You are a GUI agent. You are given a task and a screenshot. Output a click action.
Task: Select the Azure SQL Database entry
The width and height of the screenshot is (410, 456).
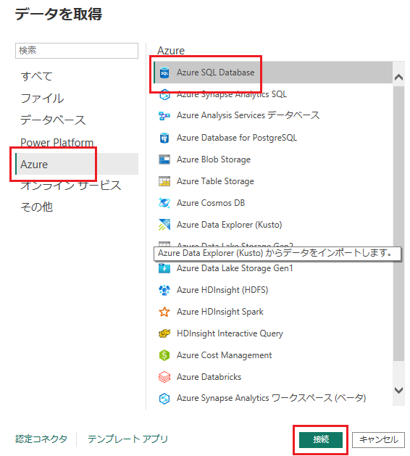(x=273, y=72)
